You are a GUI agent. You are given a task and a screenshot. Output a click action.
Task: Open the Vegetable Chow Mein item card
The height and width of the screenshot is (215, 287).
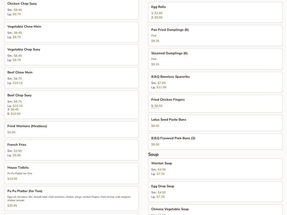point(71,32)
